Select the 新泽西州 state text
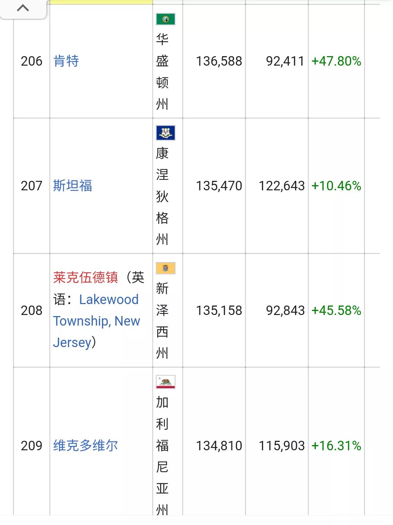This screenshot has width=393, height=525. pyautogui.click(x=162, y=321)
